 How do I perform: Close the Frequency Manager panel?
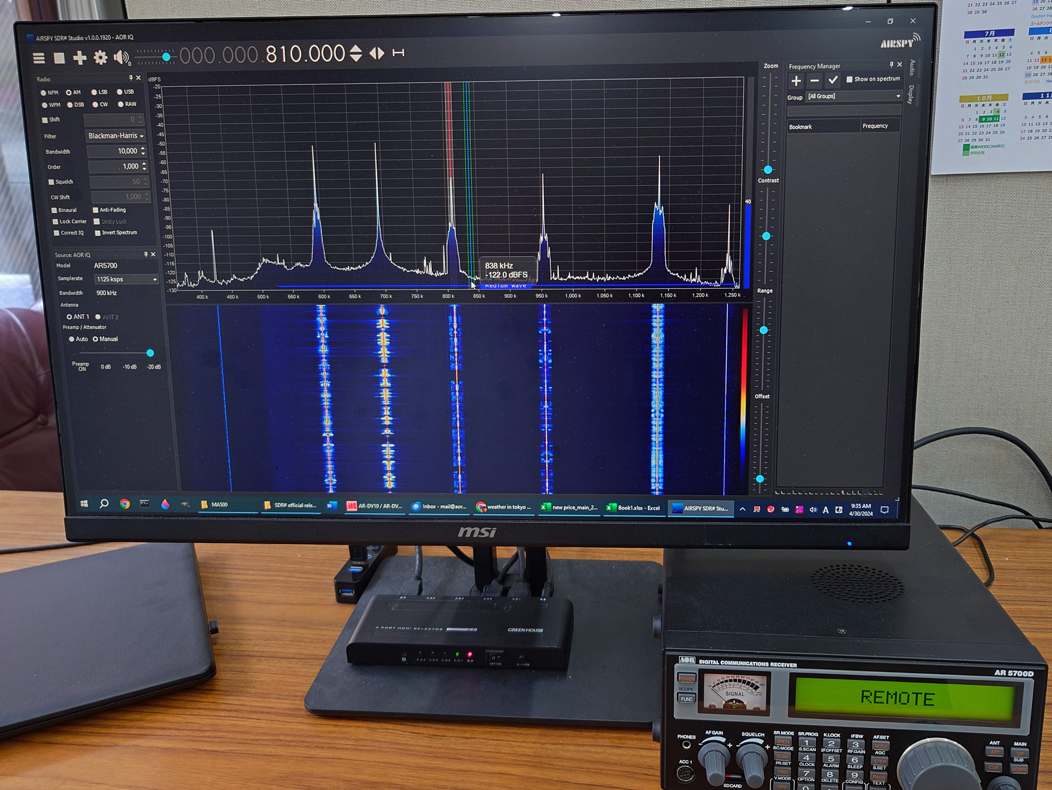coord(899,64)
